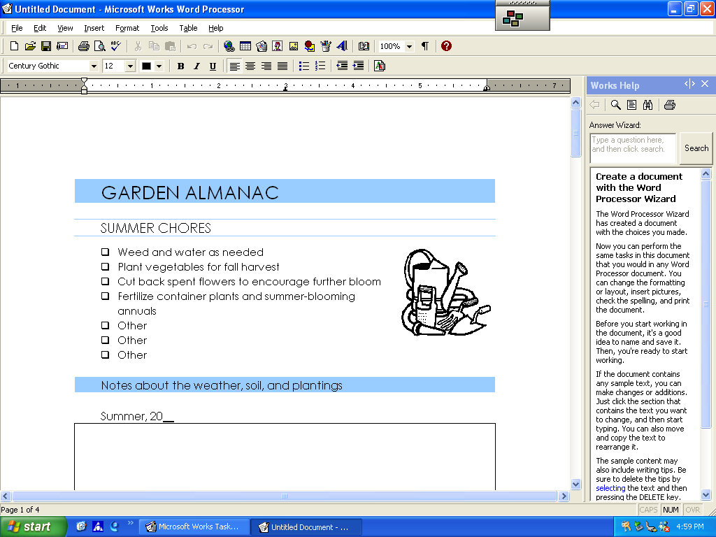Open the font color picker arrow
The image size is (716, 537).
pos(159,66)
